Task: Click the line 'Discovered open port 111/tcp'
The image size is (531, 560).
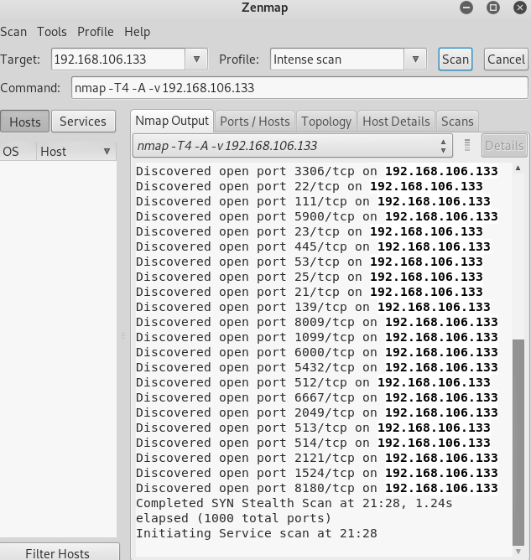Action: coord(313,201)
